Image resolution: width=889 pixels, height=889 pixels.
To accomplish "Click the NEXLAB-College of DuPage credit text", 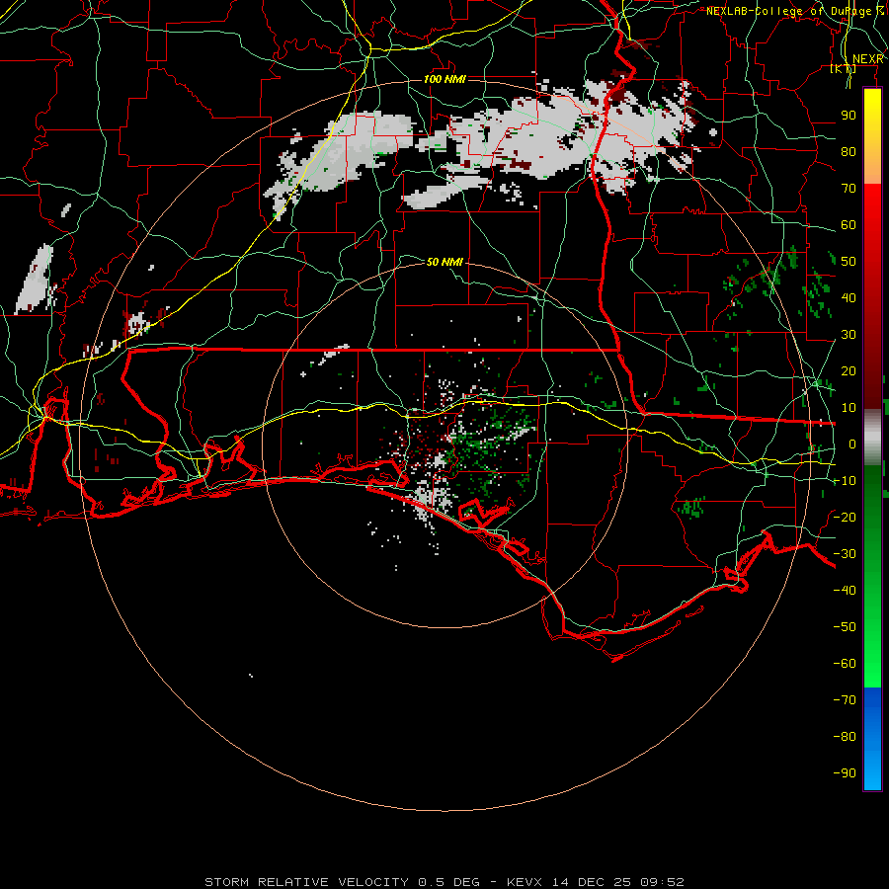I will coord(795,11).
